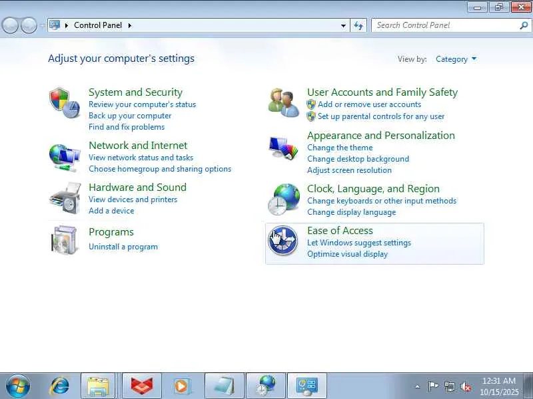Show hidden tray icons arrow
This screenshot has width=533, height=399.
[x=418, y=386]
